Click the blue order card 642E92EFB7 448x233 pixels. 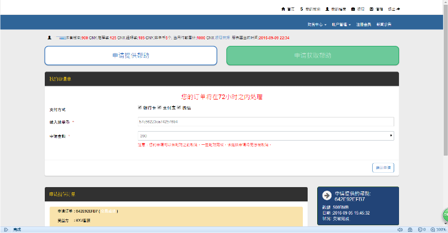click(x=358, y=206)
